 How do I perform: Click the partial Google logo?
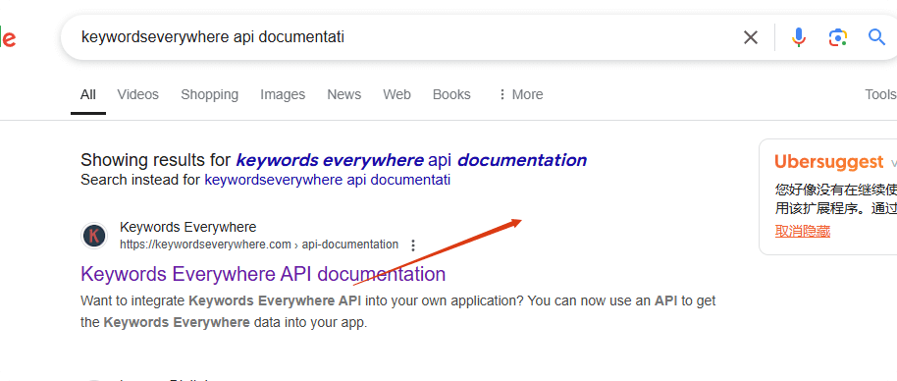(x=8, y=38)
